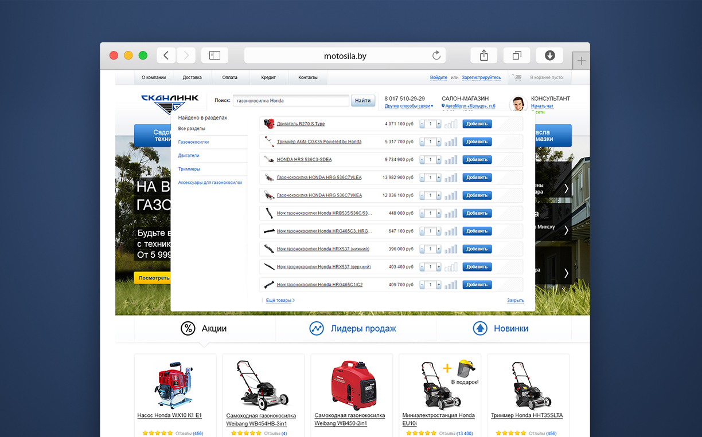Close search results with Закрыть link

click(x=515, y=300)
